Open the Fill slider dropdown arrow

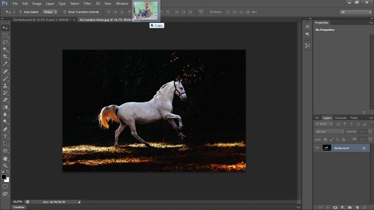pyautogui.click(x=370, y=139)
